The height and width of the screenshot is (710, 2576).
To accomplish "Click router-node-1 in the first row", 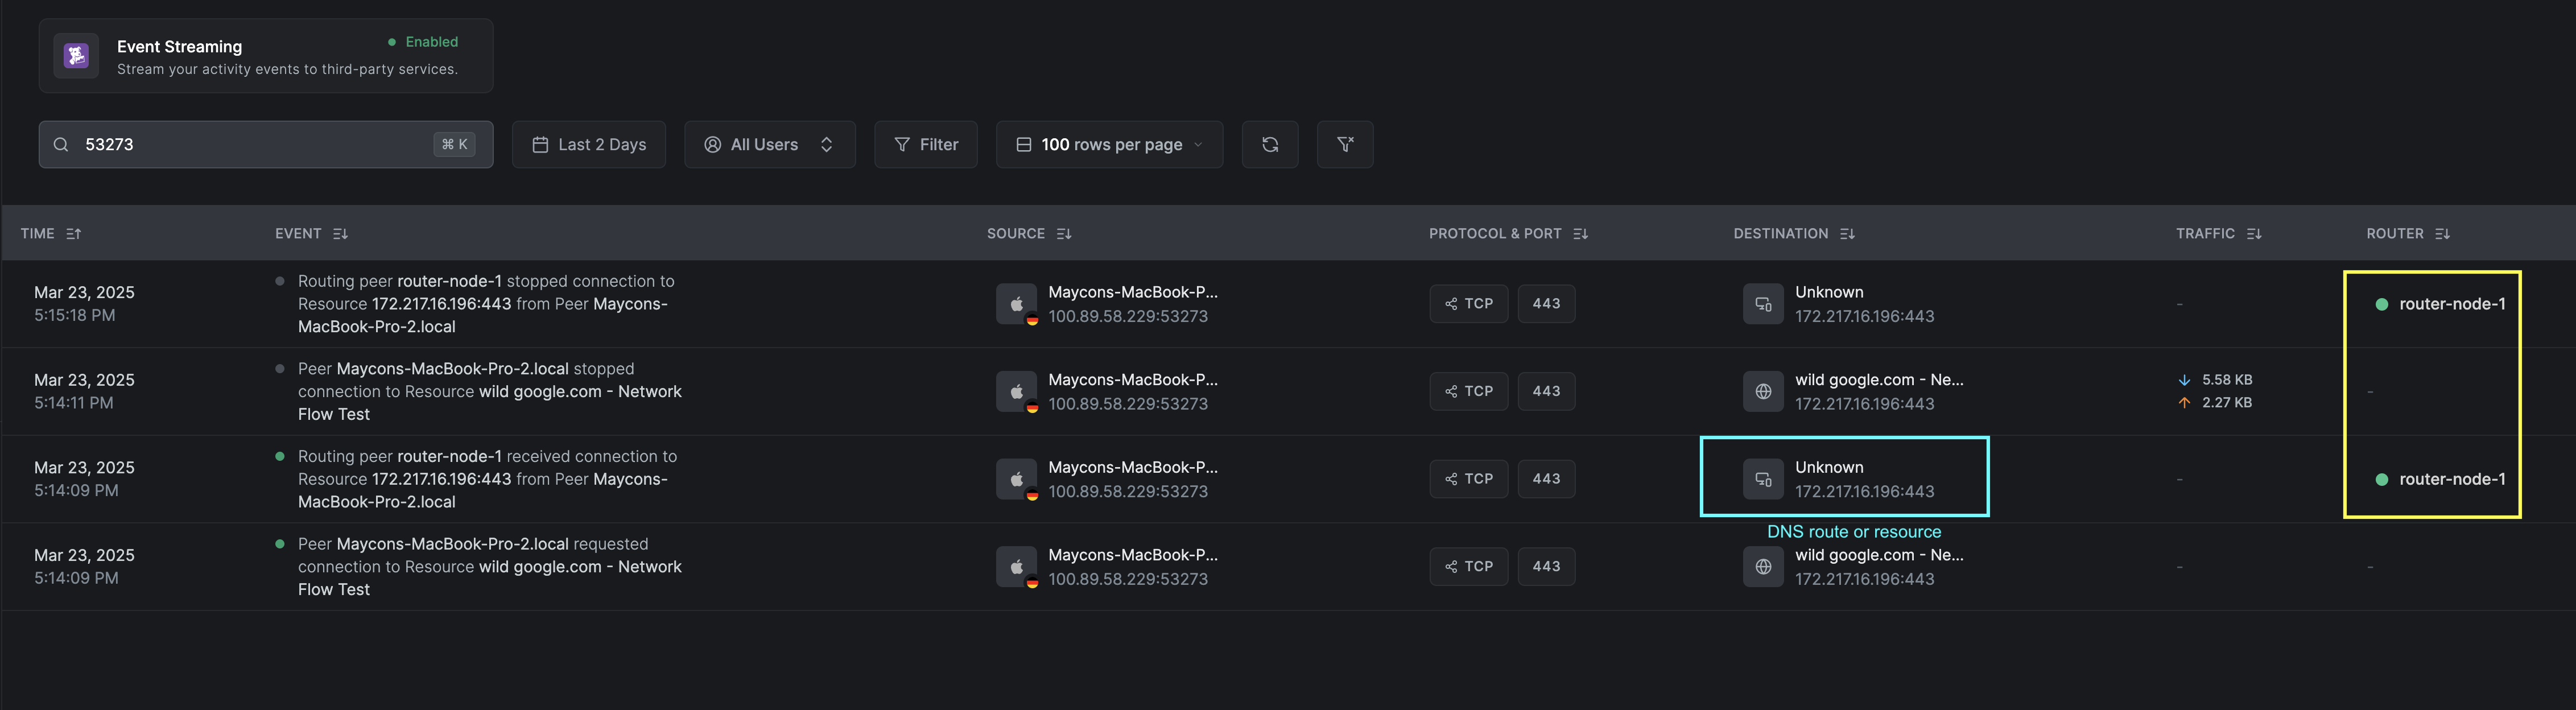I will tap(2451, 304).
